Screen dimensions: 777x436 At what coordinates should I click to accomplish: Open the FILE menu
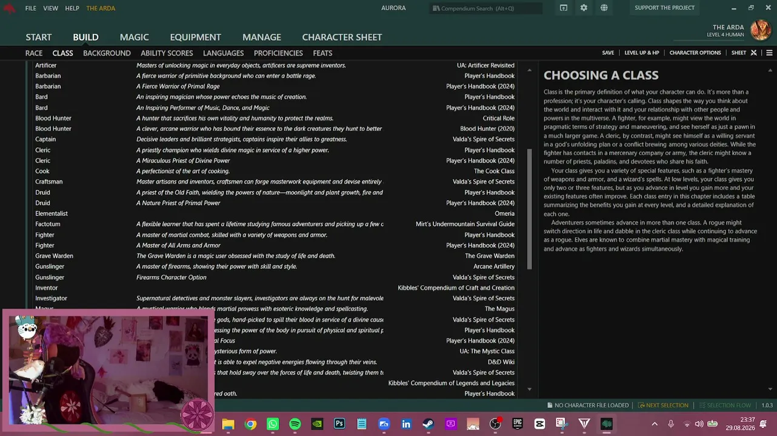click(31, 8)
